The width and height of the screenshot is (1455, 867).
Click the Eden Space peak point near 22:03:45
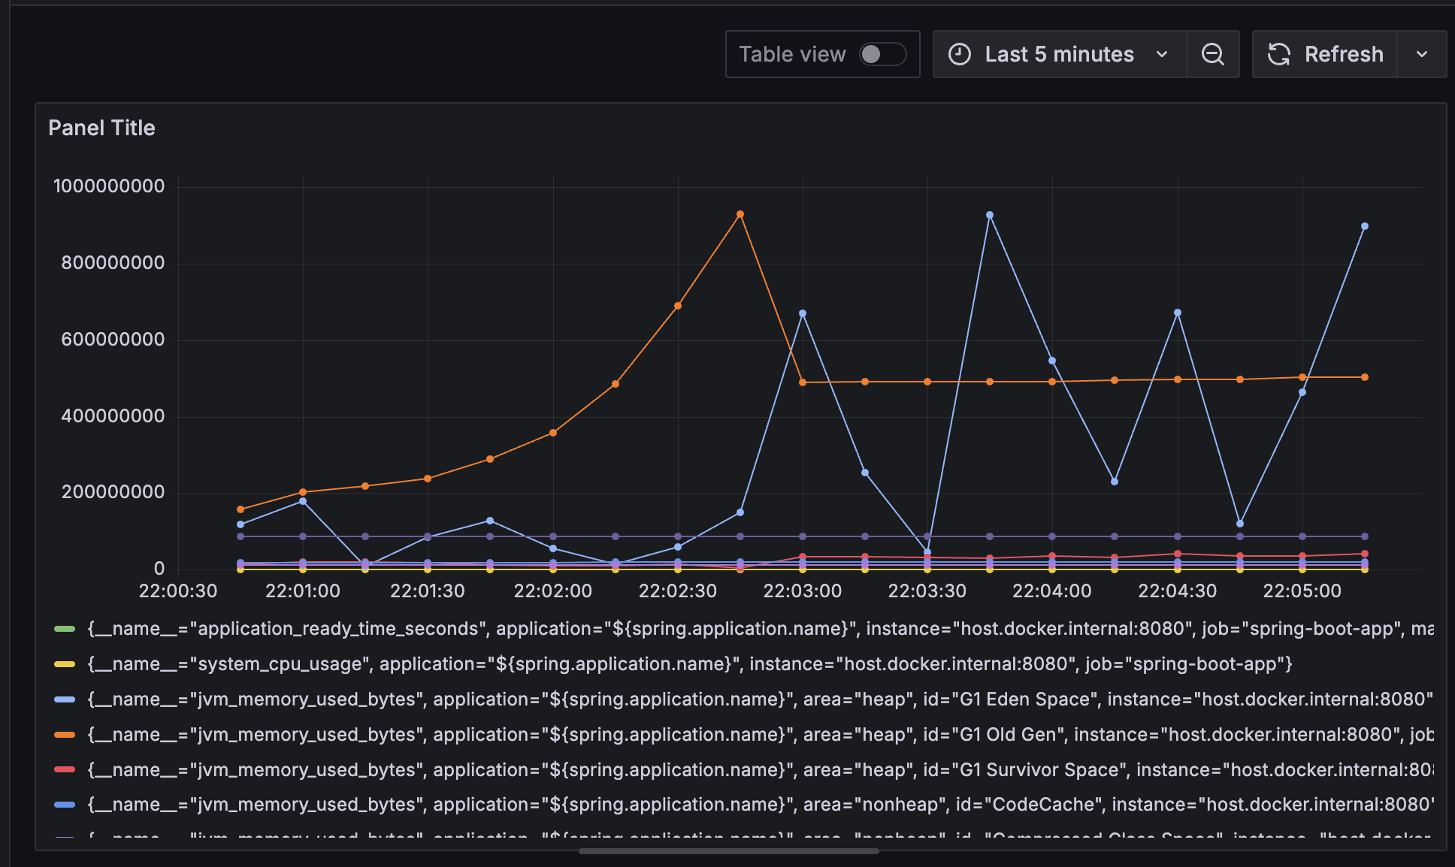pyautogui.click(x=990, y=216)
